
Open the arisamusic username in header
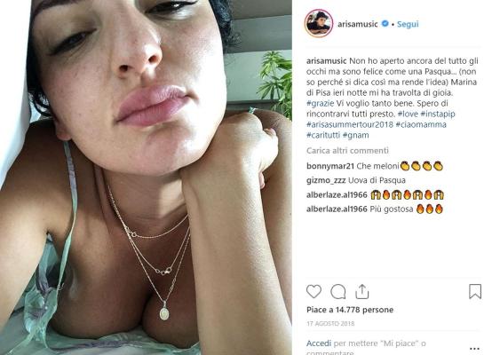tap(357, 24)
